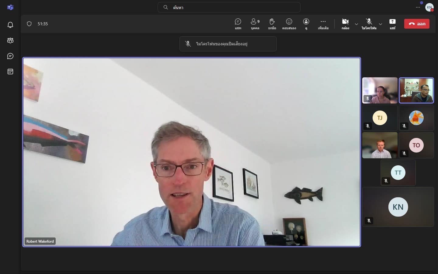Image resolution: width=438 pixels, height=274 pixels.
Task: Open the meeting chat panel
Action: click(238, 24)
